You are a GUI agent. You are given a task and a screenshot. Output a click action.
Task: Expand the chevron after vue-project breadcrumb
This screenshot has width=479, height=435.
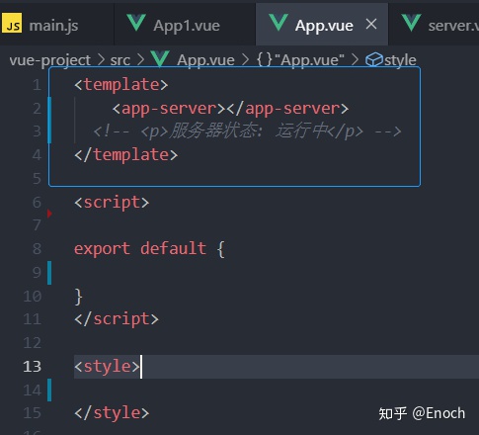[101, 60]
